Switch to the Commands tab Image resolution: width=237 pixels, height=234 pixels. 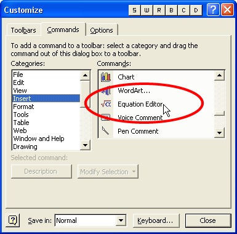tap(63, 30)
